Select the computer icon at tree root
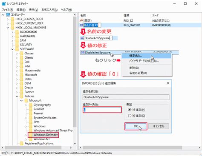 [x=8, y=14]
